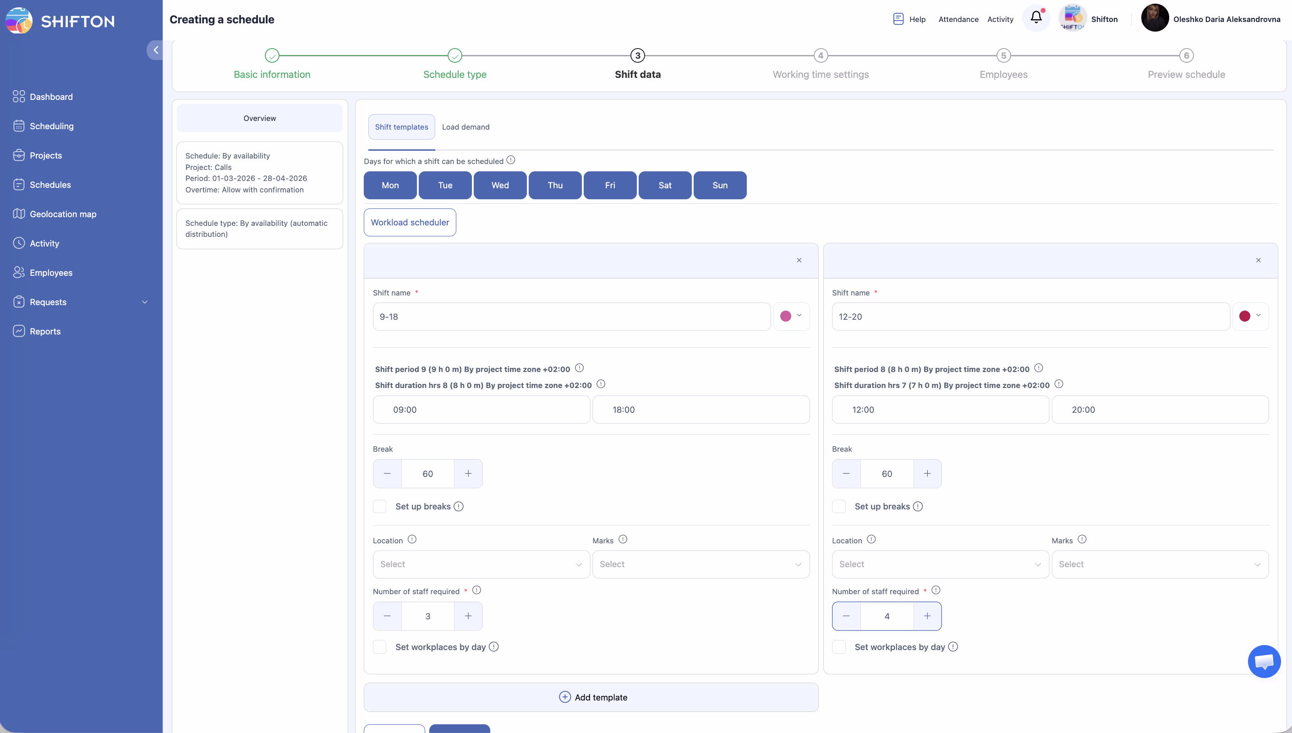Click the Add template plus icon
The height and width of the screenshot is (733, 1292).
(x=565, y=697)
